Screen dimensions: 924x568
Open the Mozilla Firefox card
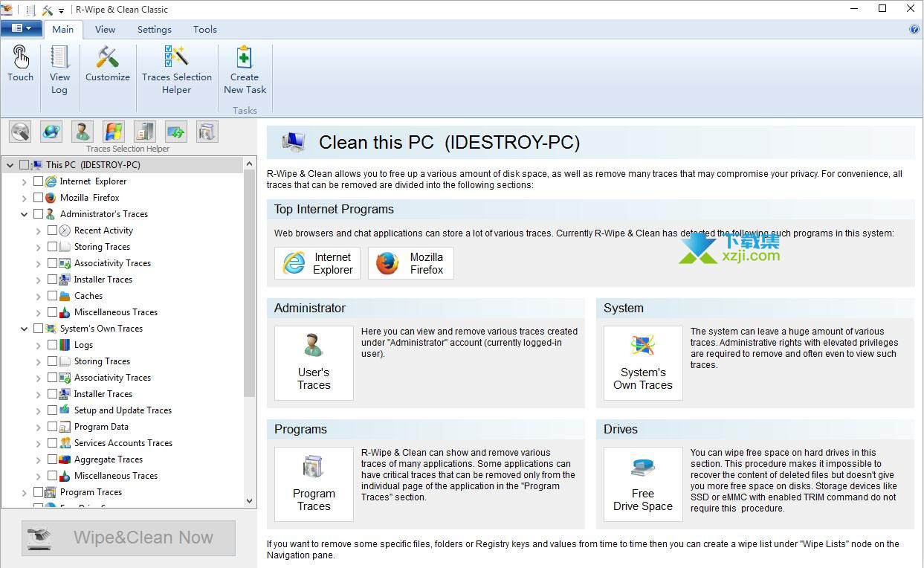411,263
